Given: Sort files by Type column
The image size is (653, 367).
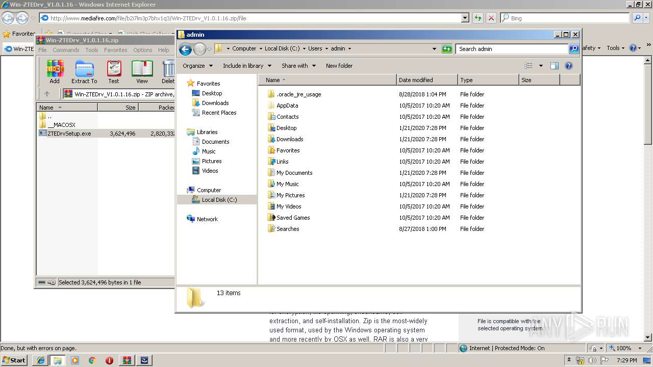Looking at the screenshot, I should [488, 80].
